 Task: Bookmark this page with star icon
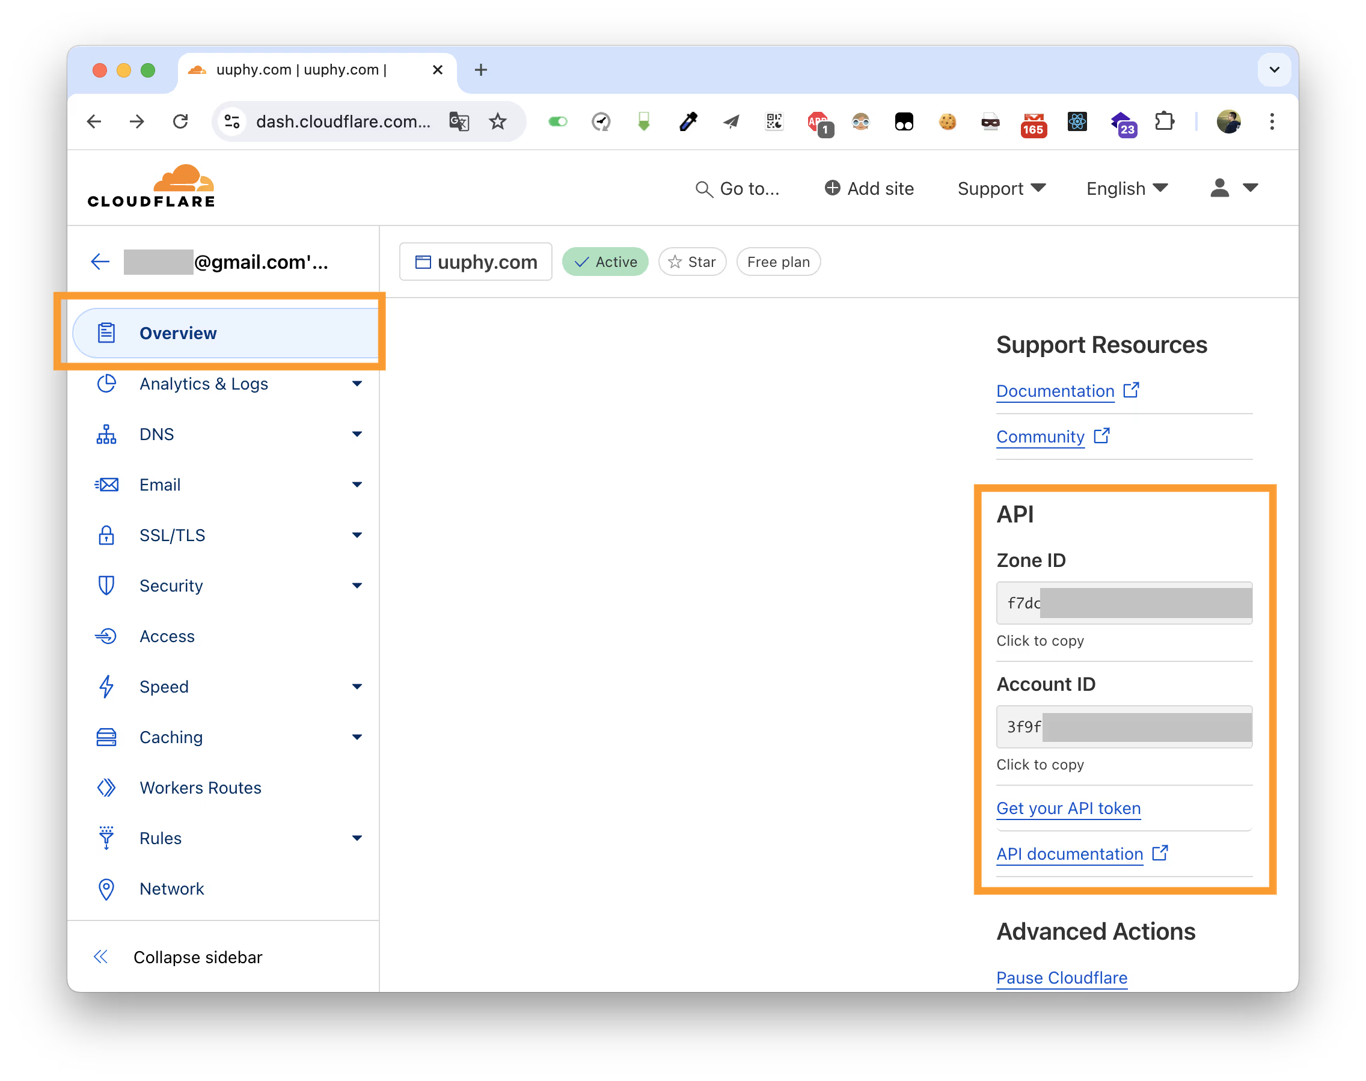[x=498, y=121]
